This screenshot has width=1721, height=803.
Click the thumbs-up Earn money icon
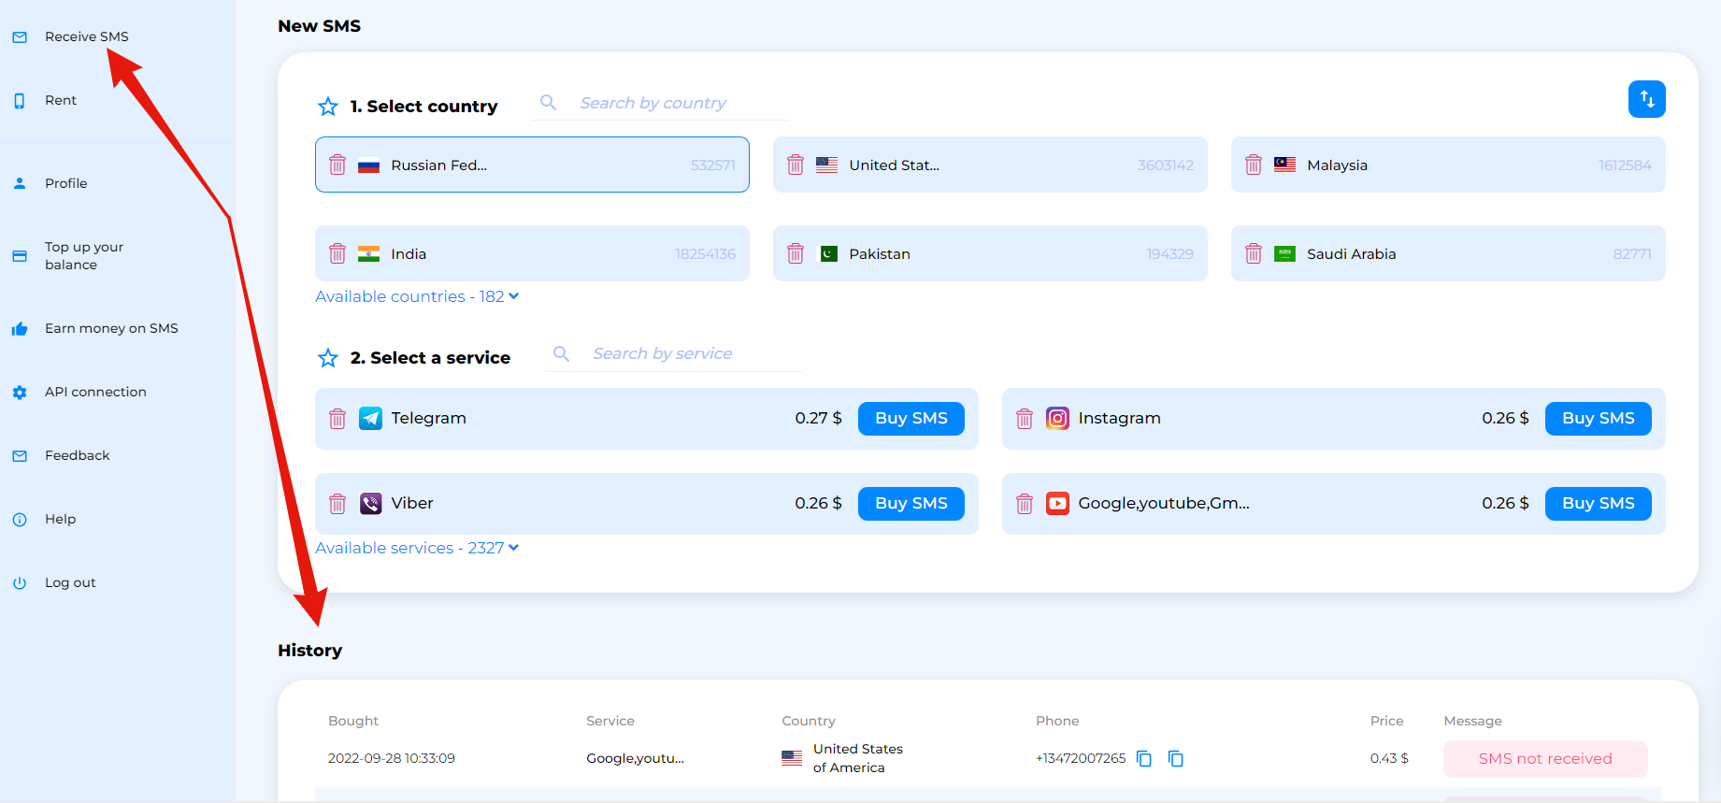click(x=20, y=328)
